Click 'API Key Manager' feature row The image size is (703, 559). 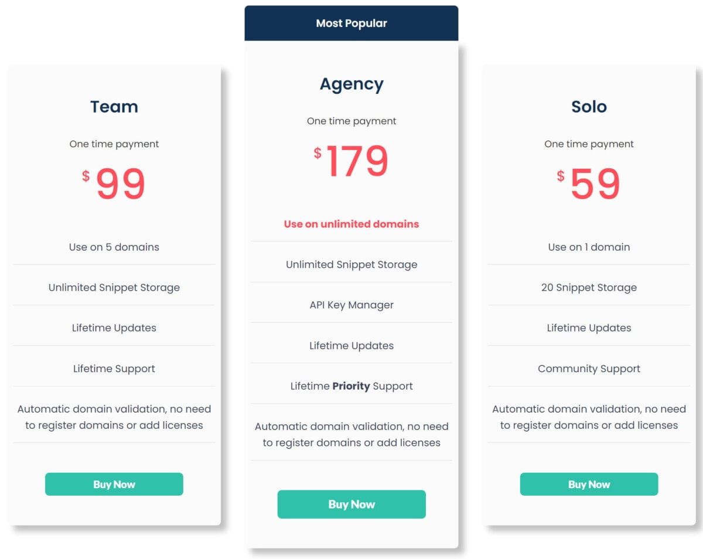[351, 305]
